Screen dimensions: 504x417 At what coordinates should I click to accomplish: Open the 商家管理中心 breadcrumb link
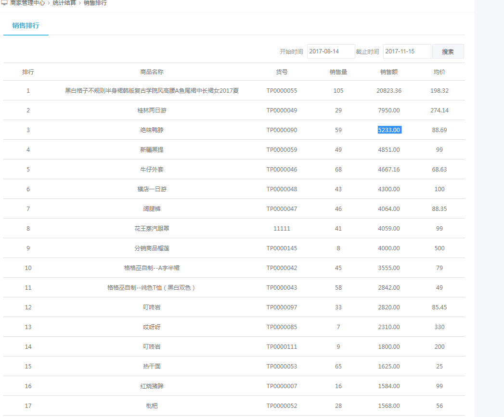(27, 3)
